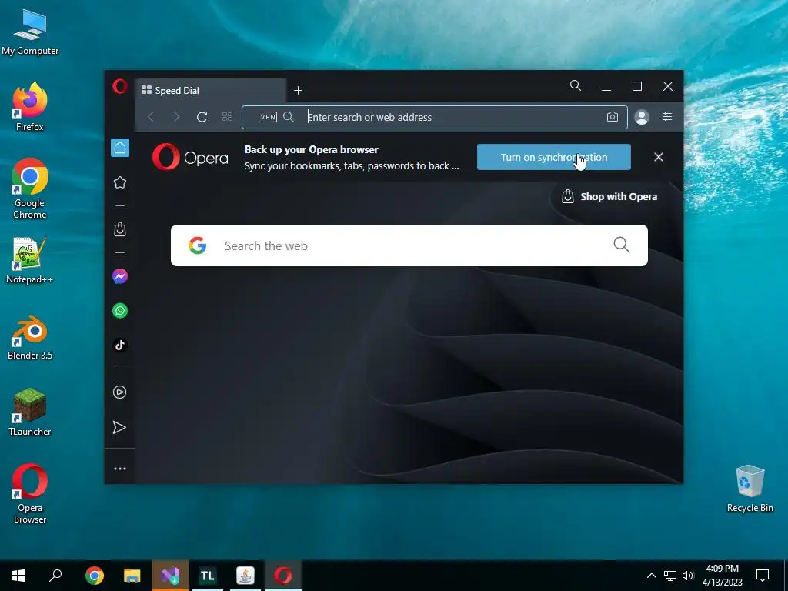This screenshot has height=591, width=788.
Task: Click the address bar search magnifier icon
Action: pyautogui.click(x=289, y=117)
